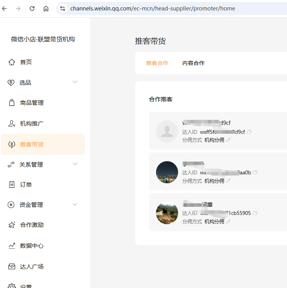Click the 机构推广 person icon
Viewport: 287px width, 288px height.
[12, 123]
